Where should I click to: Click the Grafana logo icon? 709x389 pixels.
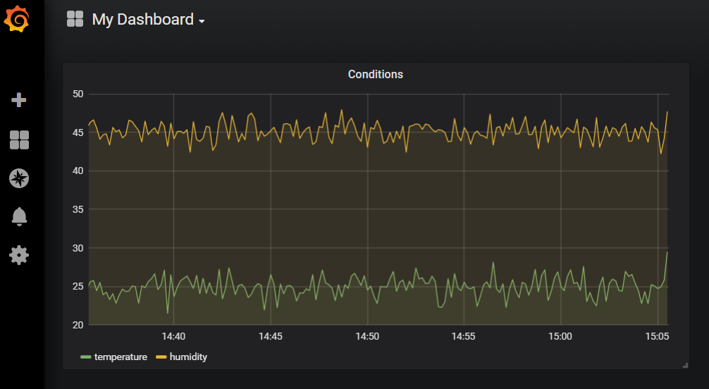(18, 19)
